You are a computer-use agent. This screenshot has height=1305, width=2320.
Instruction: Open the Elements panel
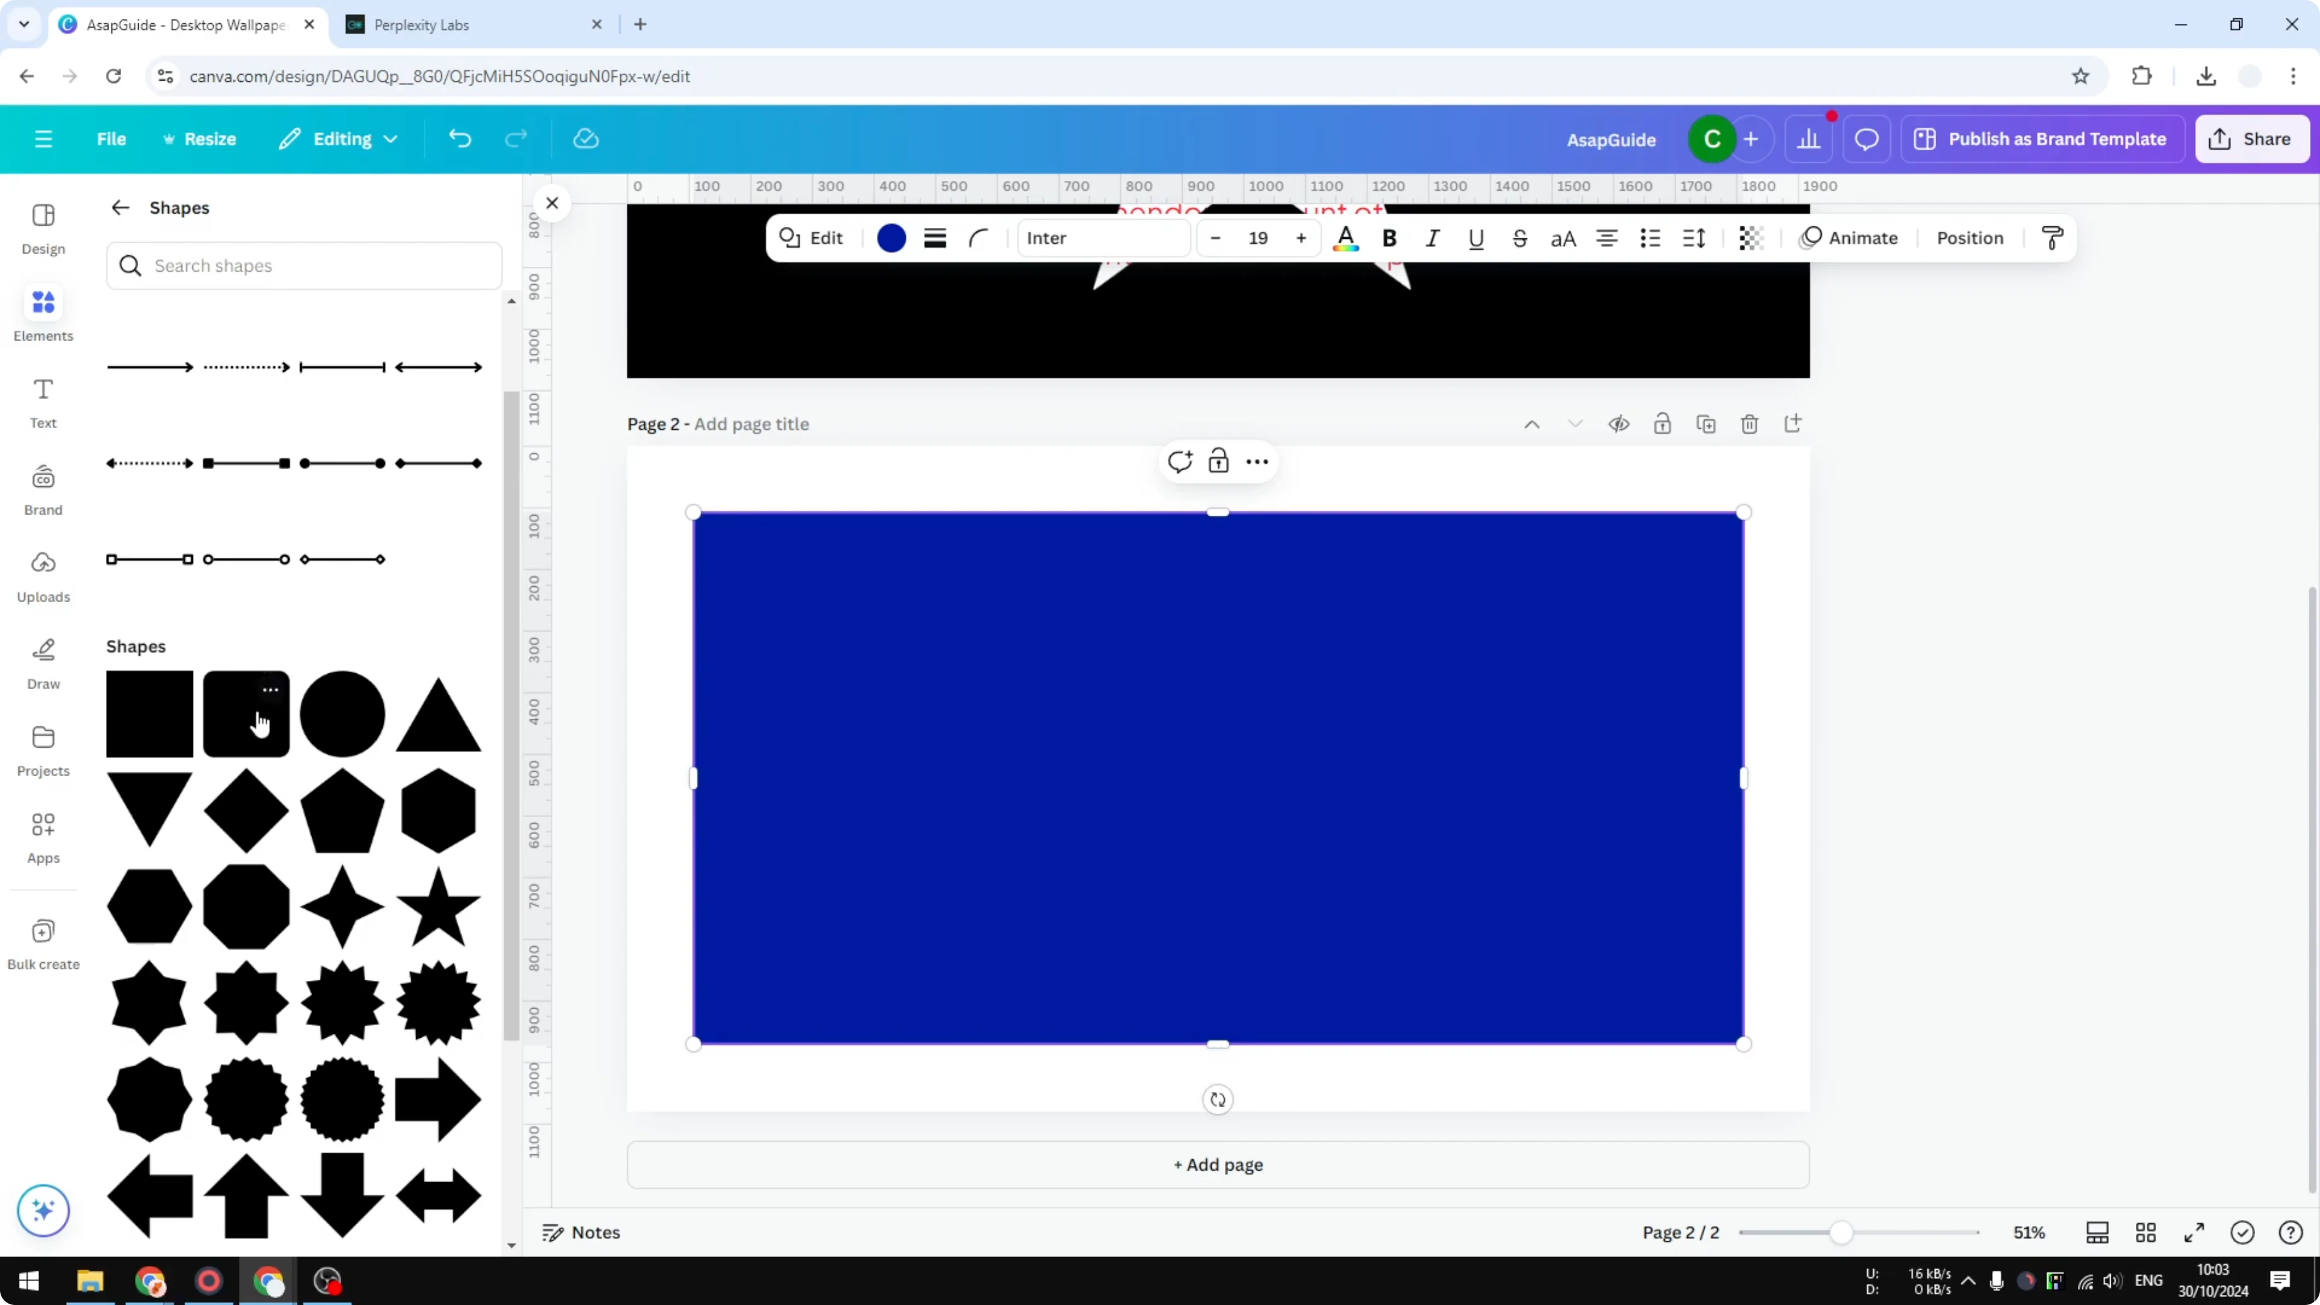[x=42, y=315]
